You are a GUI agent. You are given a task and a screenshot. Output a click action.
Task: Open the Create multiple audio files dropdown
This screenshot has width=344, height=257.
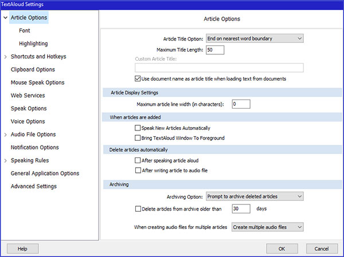pyautogui.click(x=268, y=227)
